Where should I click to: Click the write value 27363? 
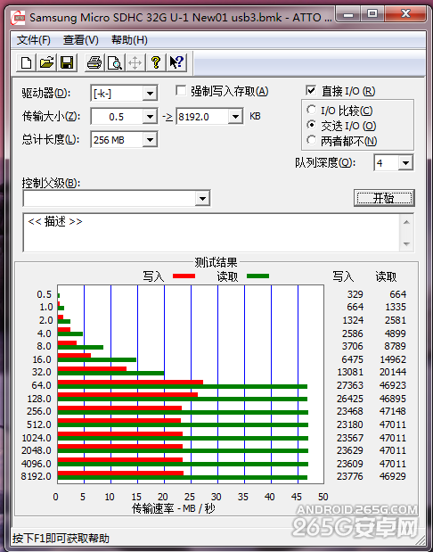pos(349,385)
